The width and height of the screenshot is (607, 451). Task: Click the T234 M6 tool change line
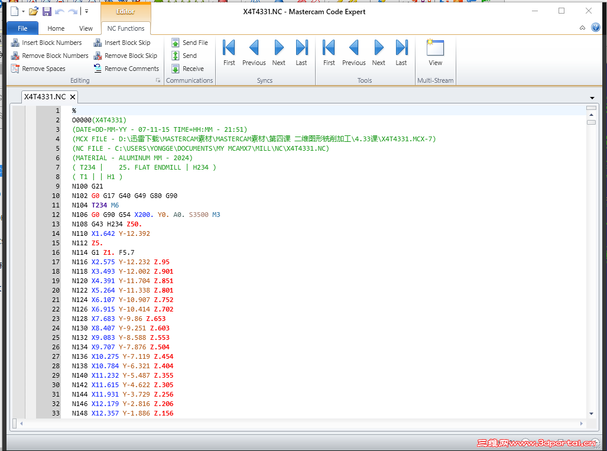click(x=95, y=205)
